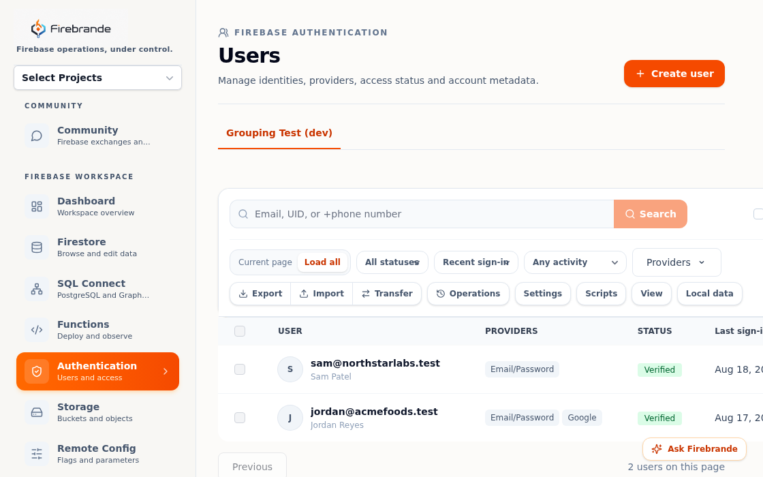The width and height of the screenshot is (763, 477).
Task: Open the Select Projects dropdown
Action: 98,78
